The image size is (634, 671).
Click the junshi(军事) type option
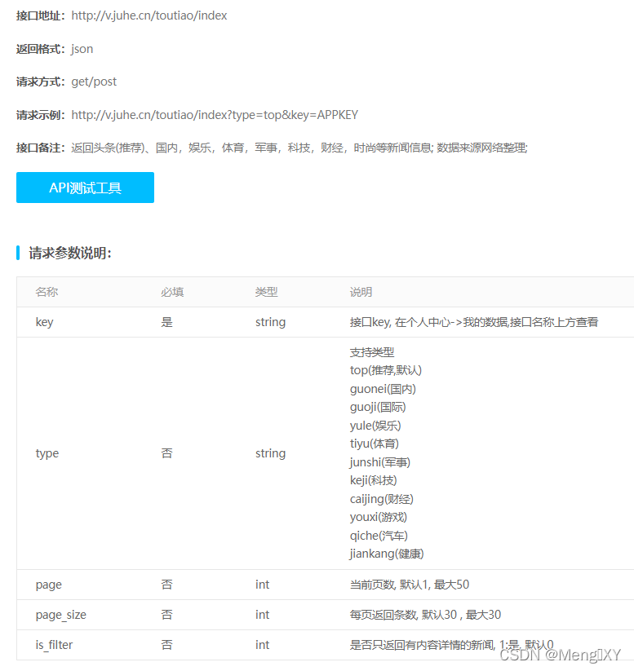pos(380,462)
